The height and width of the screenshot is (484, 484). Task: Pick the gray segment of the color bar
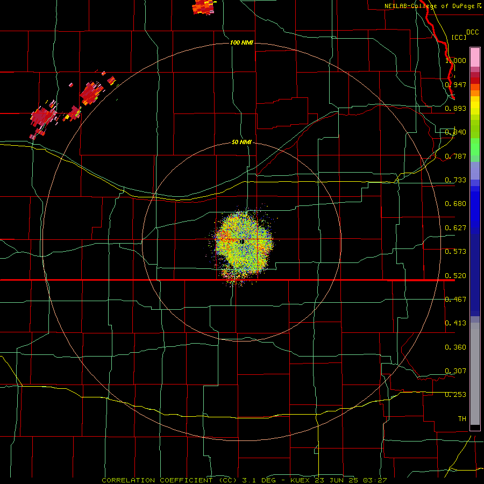475,374
